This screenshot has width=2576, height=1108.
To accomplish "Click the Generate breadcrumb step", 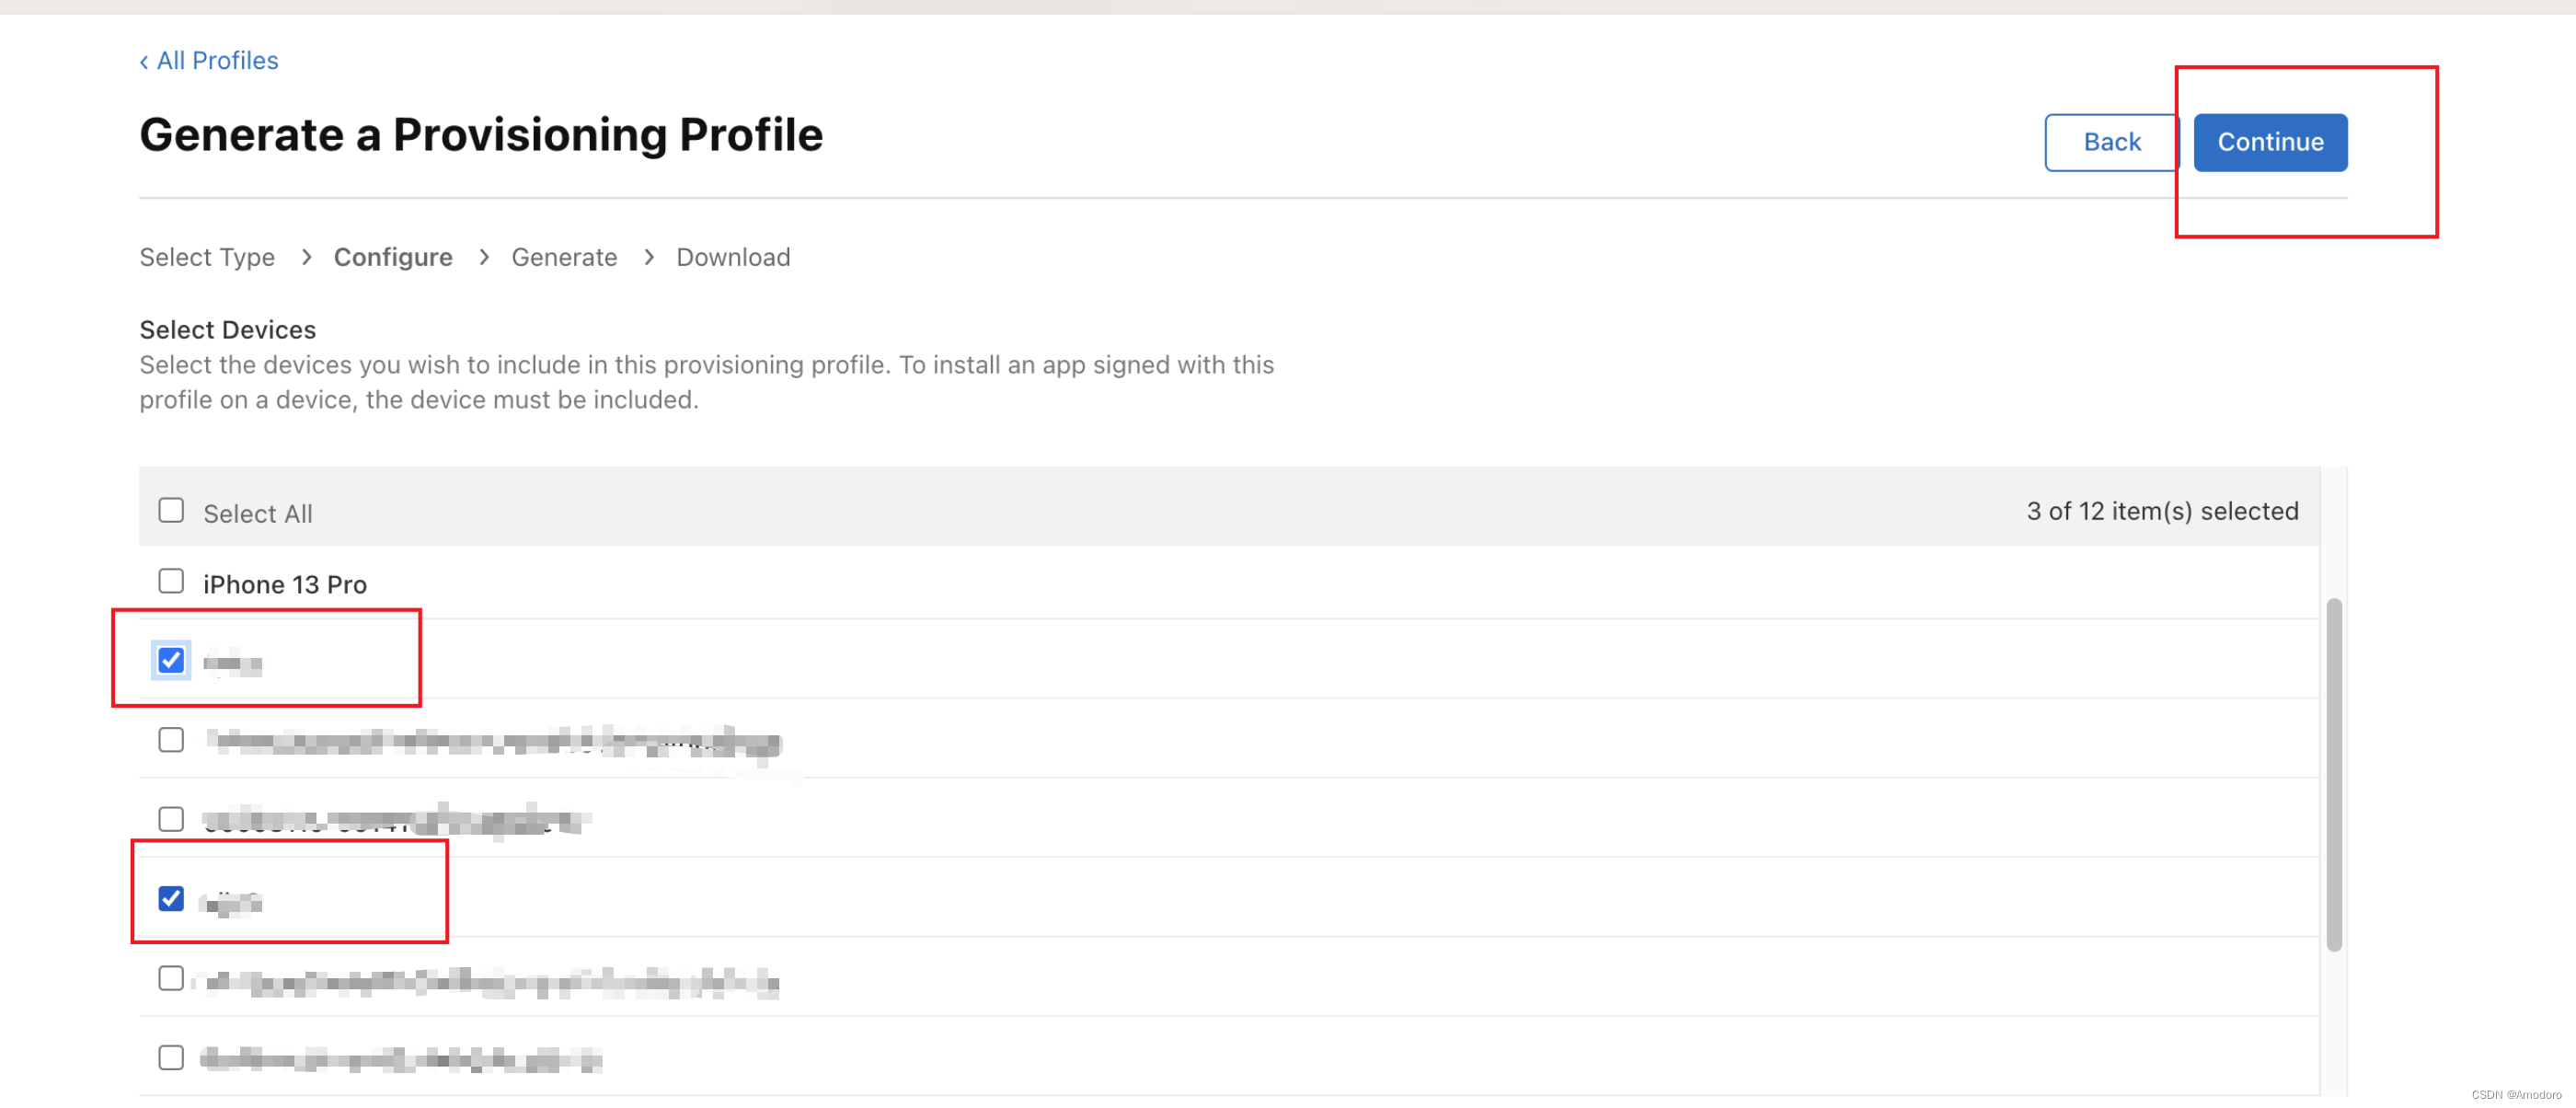I will (x=564, y=257).
